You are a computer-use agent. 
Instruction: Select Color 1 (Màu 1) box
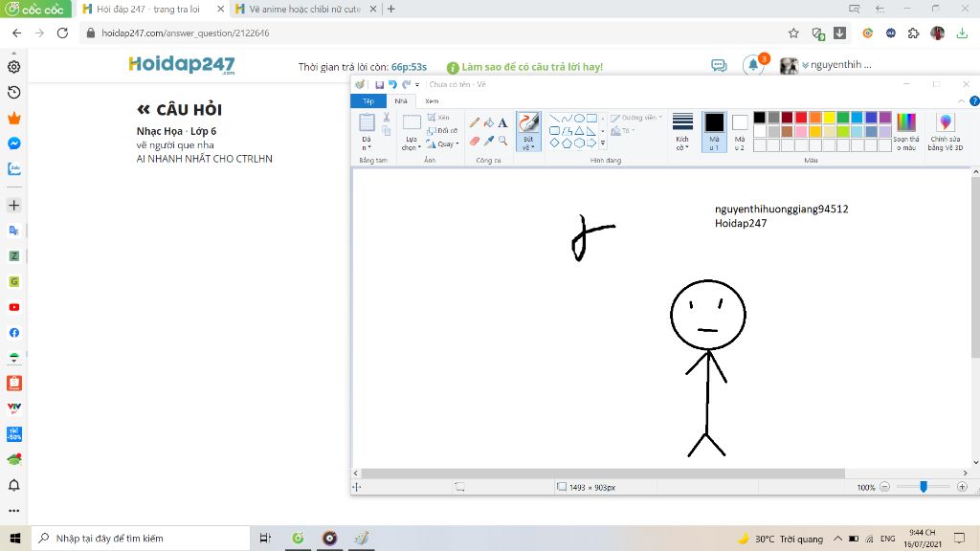(x=714, y=131)
